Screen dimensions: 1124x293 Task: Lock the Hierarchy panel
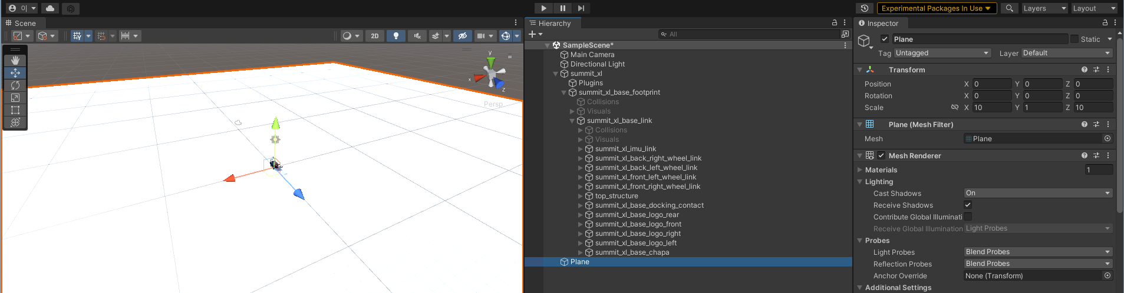(x=835, y=23)
